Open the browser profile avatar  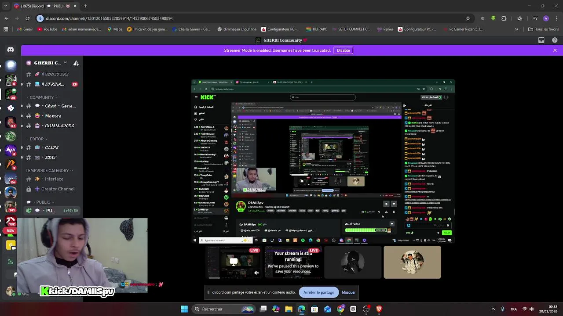(x=546, y=18)
